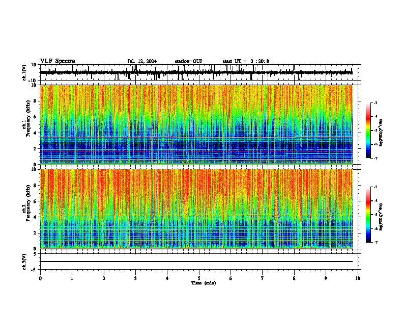Click the ch.1 spectrogram color scale bar

368,131
